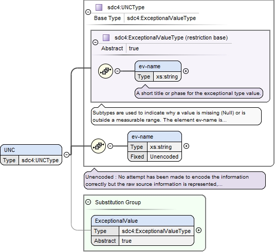Collapse the UNC element children
The width and height of the screenshot is (275, 252).
[x=66, y=154]
